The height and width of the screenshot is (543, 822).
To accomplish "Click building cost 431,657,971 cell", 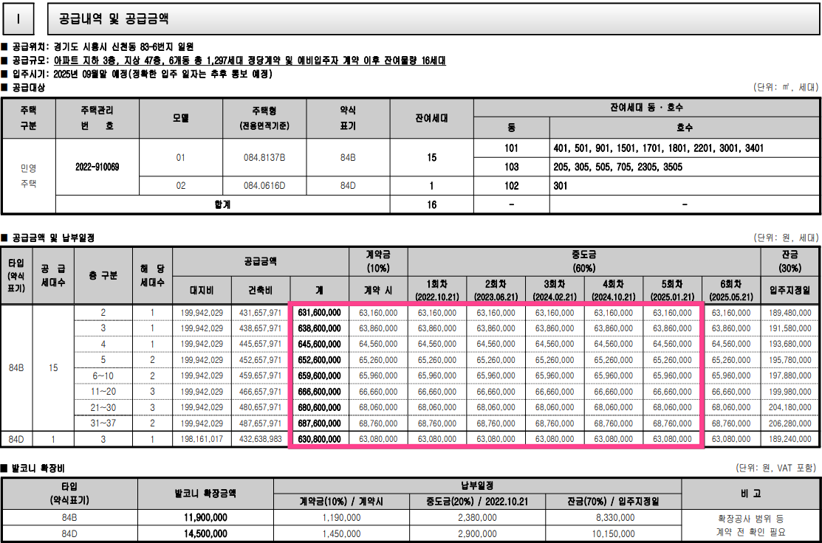I will (x=261, y=313).
